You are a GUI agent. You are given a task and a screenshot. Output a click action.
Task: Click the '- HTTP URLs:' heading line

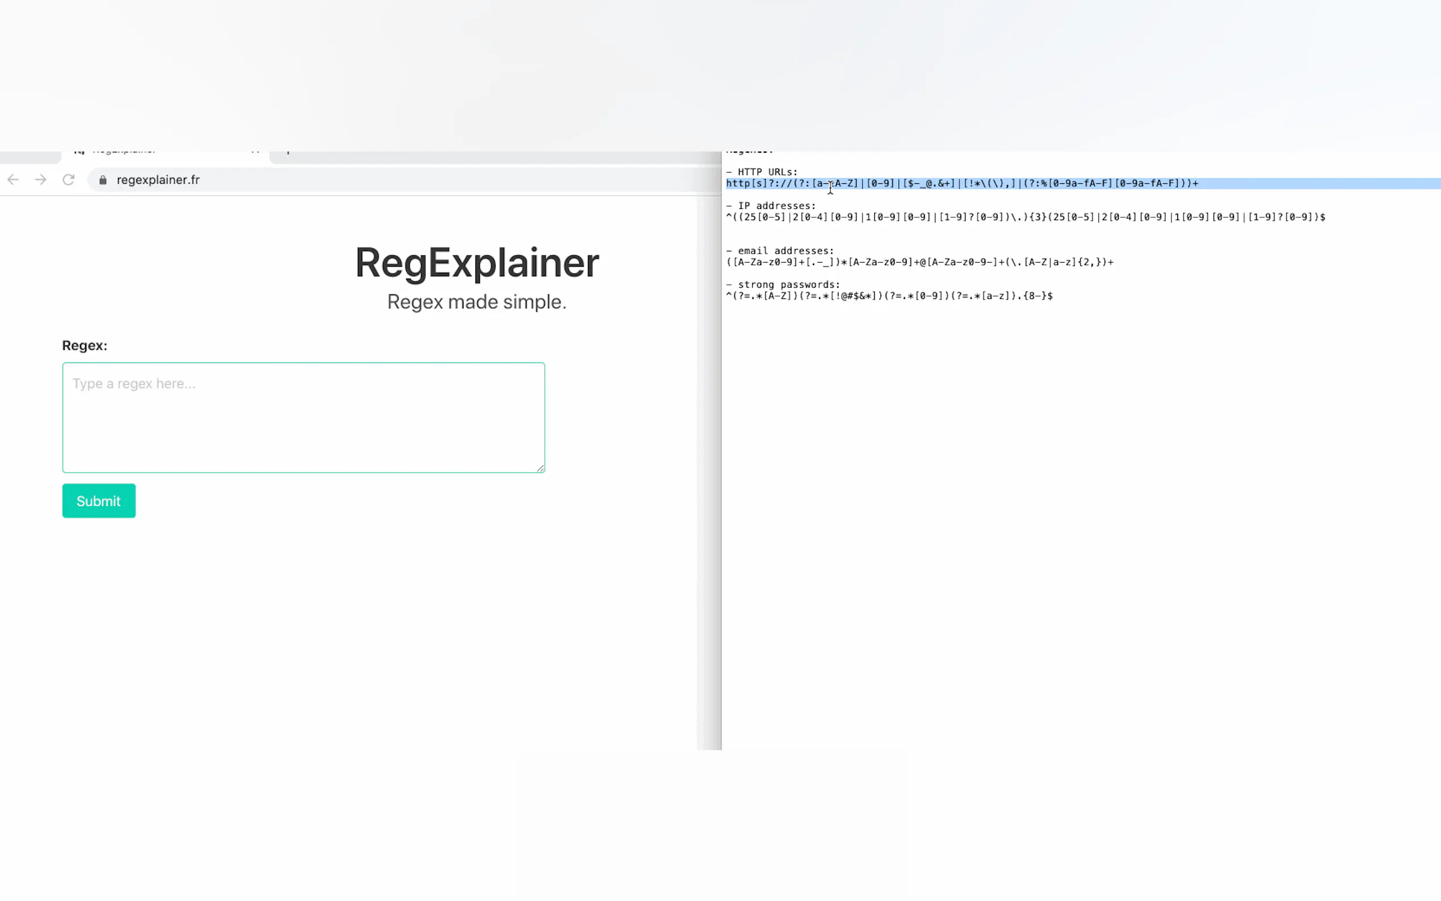coord(761,172)
